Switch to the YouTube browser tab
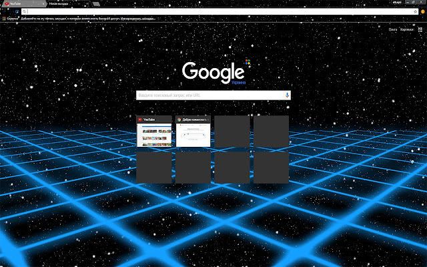The image size is (427, 267). pyautogui.click(x=23, y=3)
